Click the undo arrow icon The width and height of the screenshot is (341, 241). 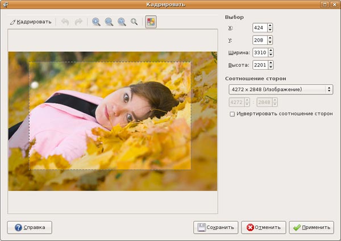[65, 22]
